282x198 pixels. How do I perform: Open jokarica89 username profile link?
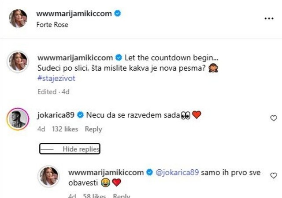(x=56, y=115)
